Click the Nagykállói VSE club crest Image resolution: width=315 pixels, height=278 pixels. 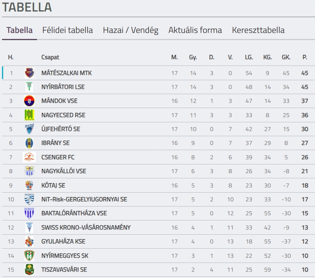(29, 171)
